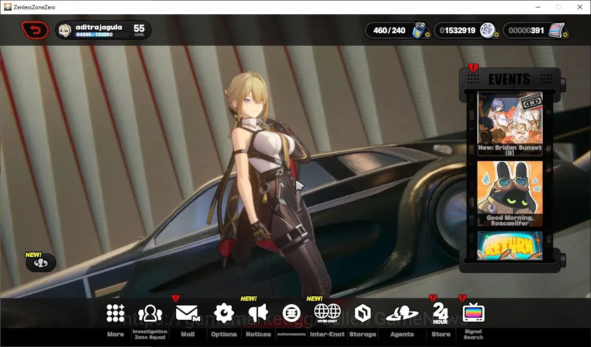The image size is (591, 347).
Task: Open the Return event card
Action: [510, 246]
